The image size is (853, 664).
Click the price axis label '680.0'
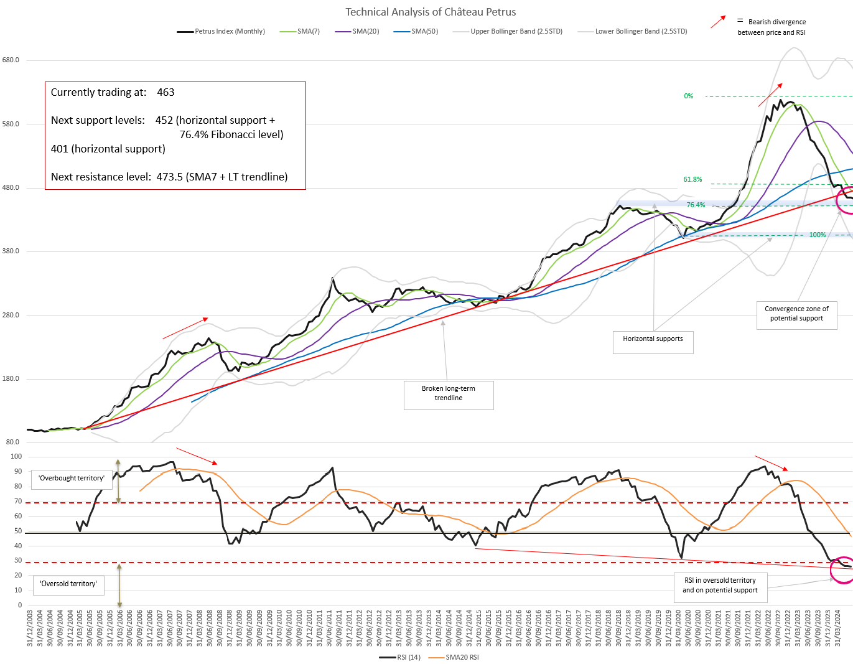click(x=11, y=60)
